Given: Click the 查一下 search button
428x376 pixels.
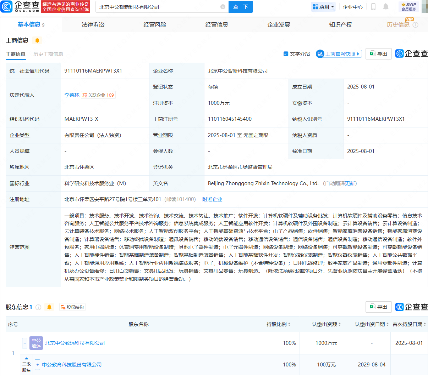Looking at the screenshot, I should pyautogui.click(x=240, y=7).
